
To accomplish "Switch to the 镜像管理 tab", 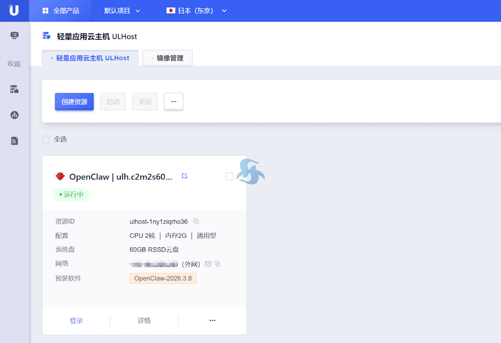I will coord(168,58).
